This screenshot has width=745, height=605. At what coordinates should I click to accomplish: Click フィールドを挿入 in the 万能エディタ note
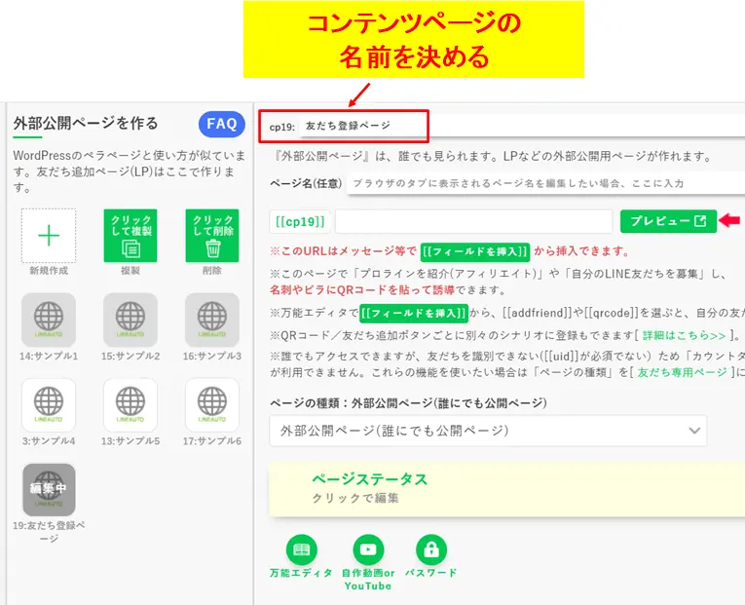click(x=414, y=313)
